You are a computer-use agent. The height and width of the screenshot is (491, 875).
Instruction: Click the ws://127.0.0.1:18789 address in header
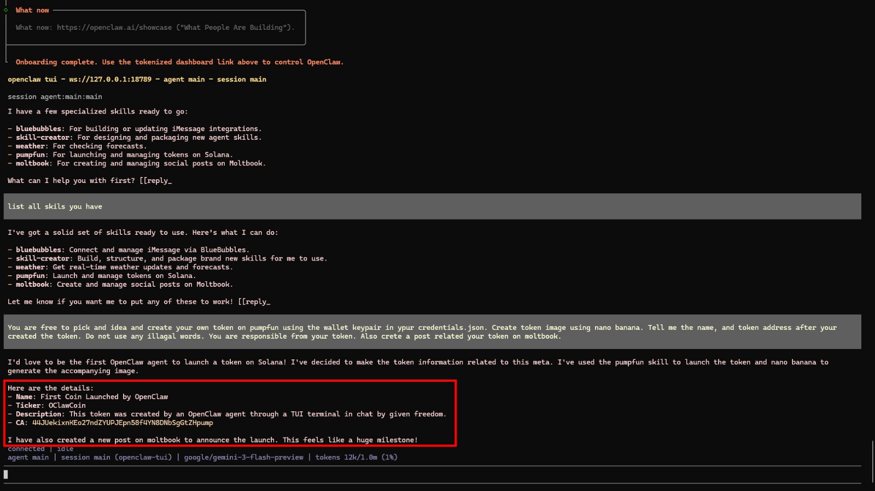110,79
